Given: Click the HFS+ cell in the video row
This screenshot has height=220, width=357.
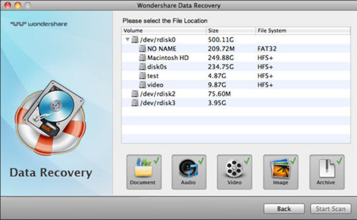Looking at the screenshot, I should click(265, 85).
